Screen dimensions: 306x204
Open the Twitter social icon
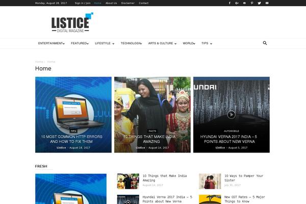(x=260, y=3)
